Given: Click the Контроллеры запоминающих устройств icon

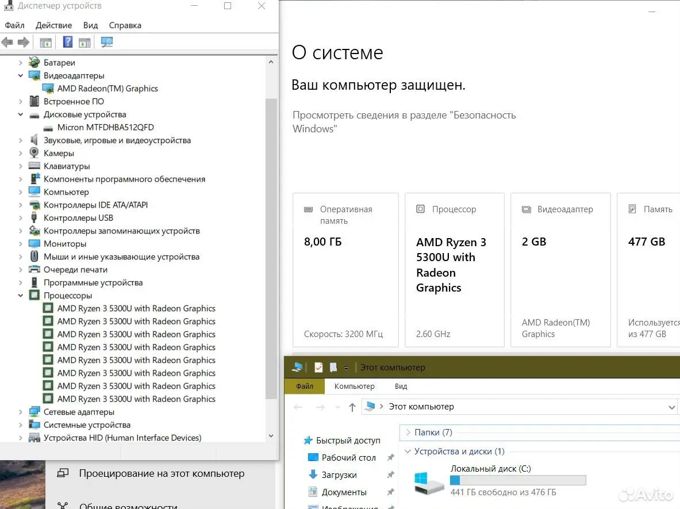Looking at the screenshot, I should click(34, 231).
